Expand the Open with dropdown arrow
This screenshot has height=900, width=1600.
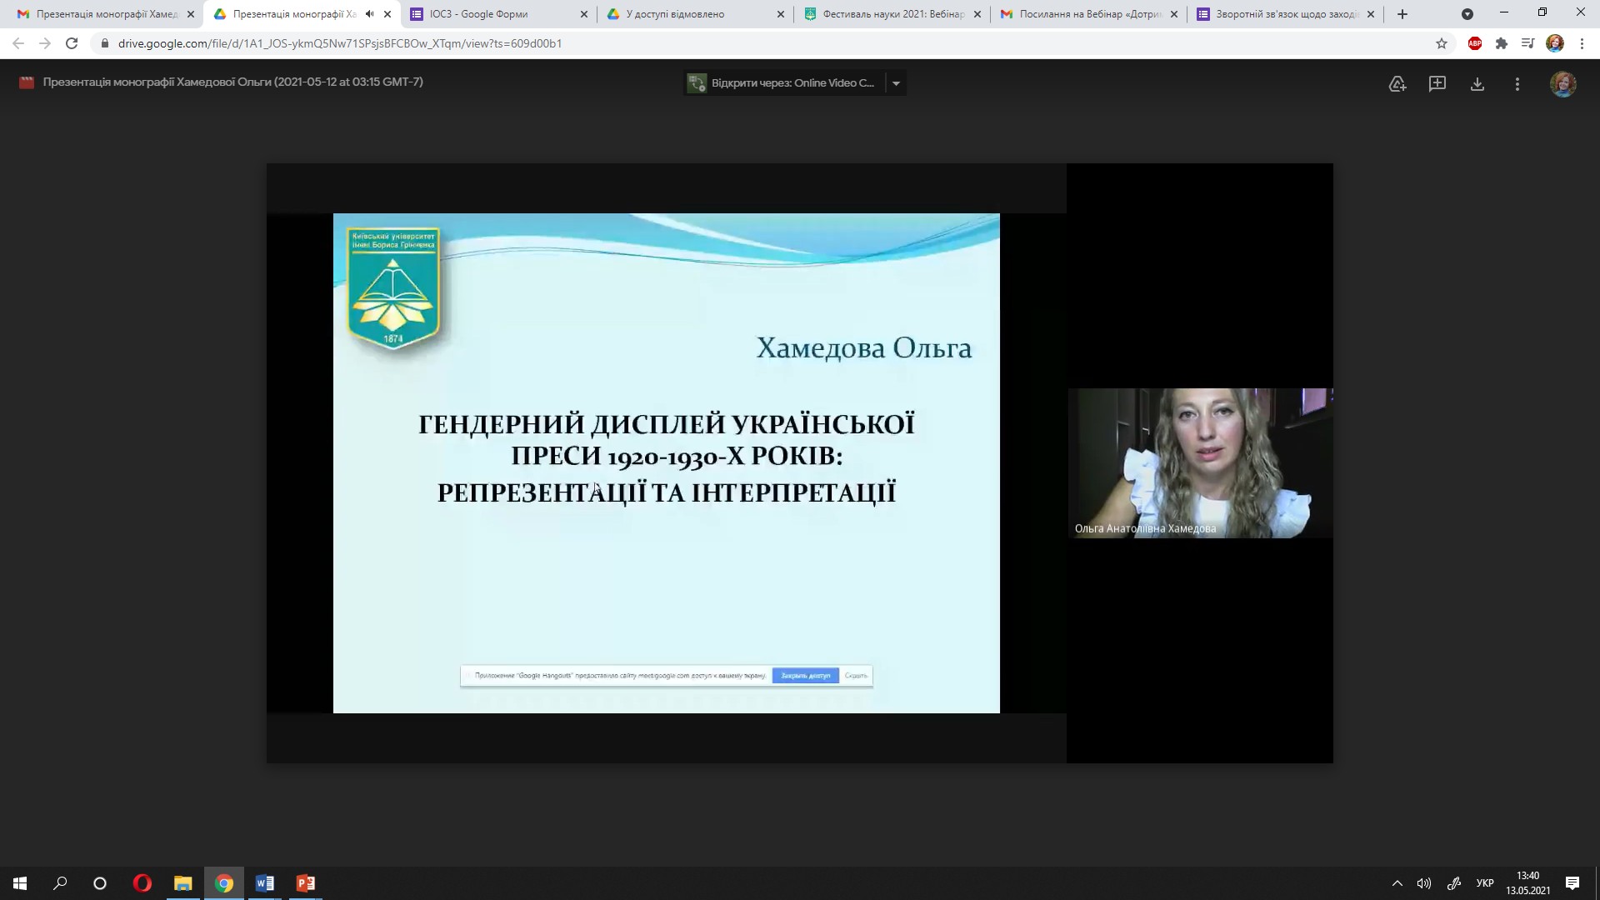tap(896, 83)
